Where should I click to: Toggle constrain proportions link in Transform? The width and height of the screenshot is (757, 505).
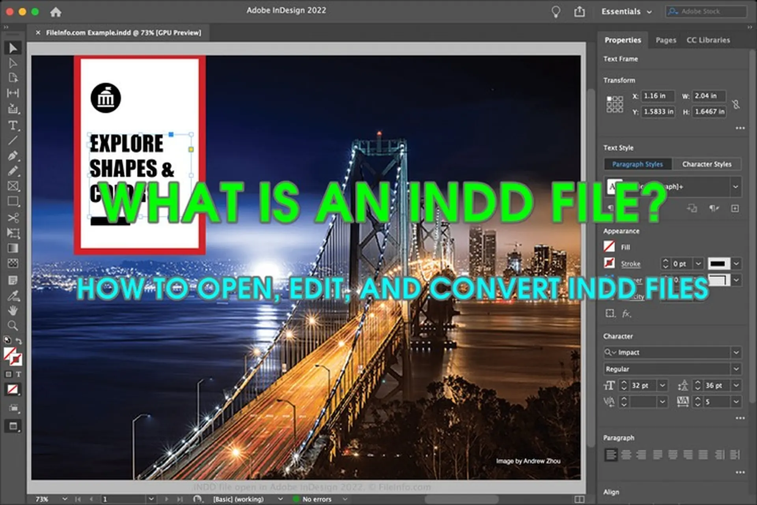click(736, 104)
